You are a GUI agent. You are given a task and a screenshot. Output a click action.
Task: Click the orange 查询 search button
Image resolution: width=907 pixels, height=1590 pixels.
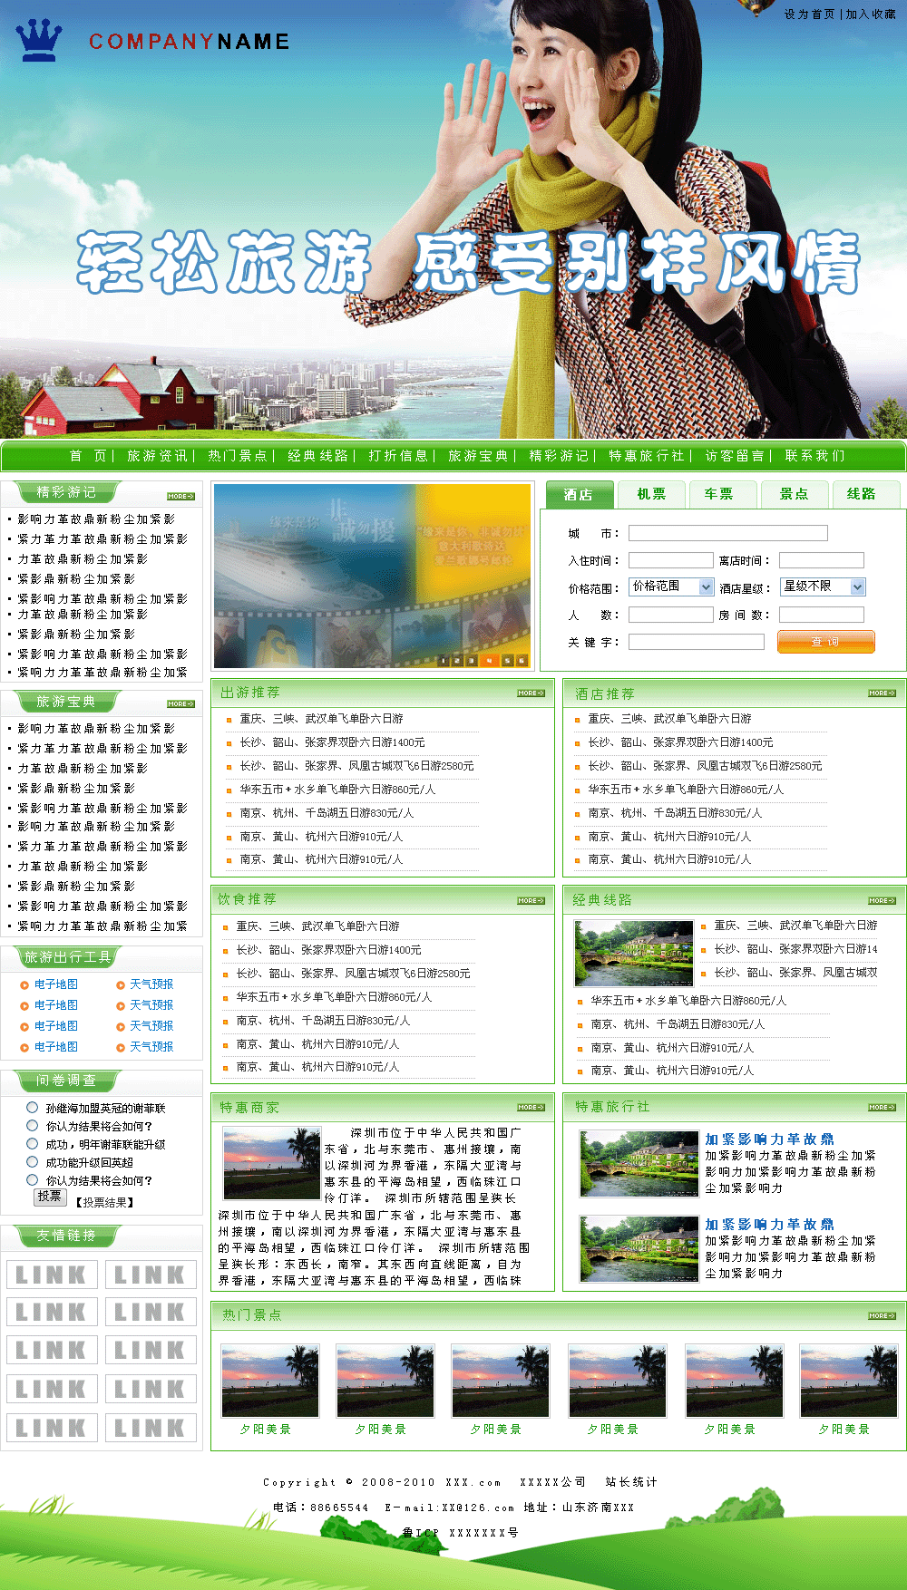click(825, 642)
